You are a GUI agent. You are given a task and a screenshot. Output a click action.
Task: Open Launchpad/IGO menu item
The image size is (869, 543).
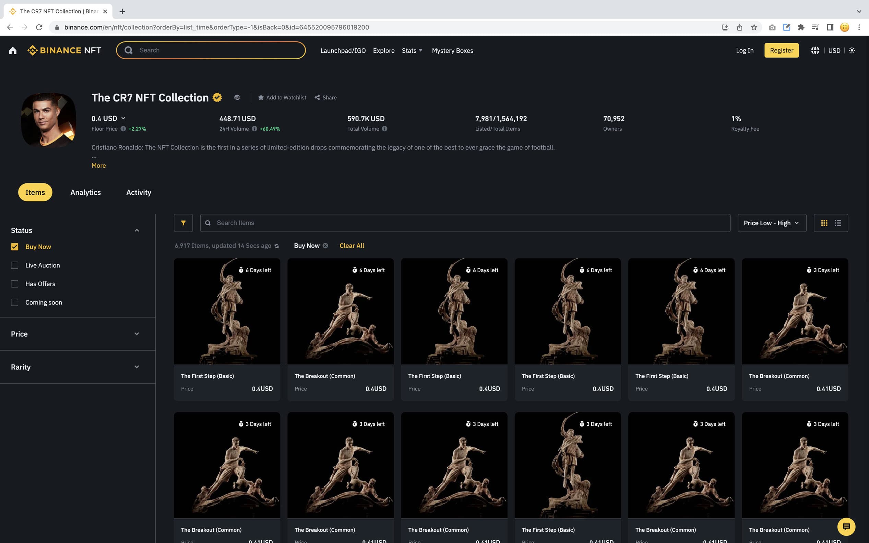[x=343, y=51]
